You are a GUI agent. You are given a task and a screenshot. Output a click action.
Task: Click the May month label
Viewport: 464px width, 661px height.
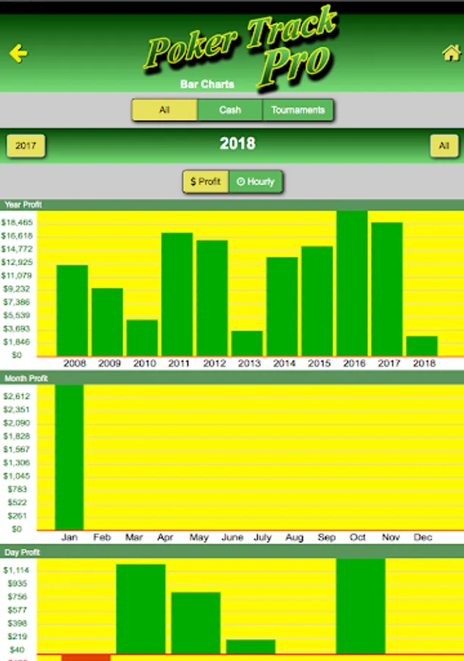(x=199, y=538)
